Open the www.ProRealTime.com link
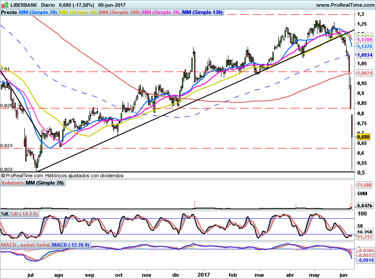Viewport: 376px width, 279px height. click(345, 5)
